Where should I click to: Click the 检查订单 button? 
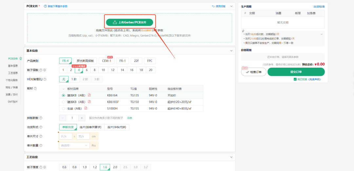pyautogui.click(x=254, y=72)
